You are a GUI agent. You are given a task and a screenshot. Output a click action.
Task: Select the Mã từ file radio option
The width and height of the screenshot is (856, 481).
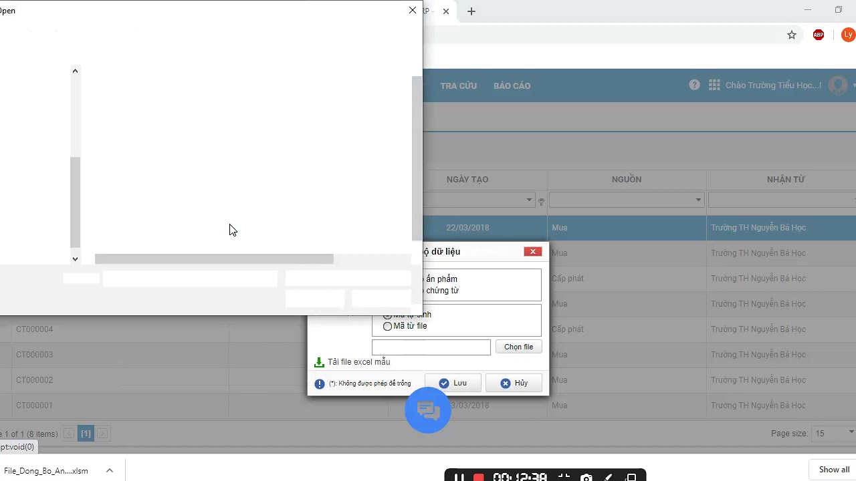(x=387, y=326)
